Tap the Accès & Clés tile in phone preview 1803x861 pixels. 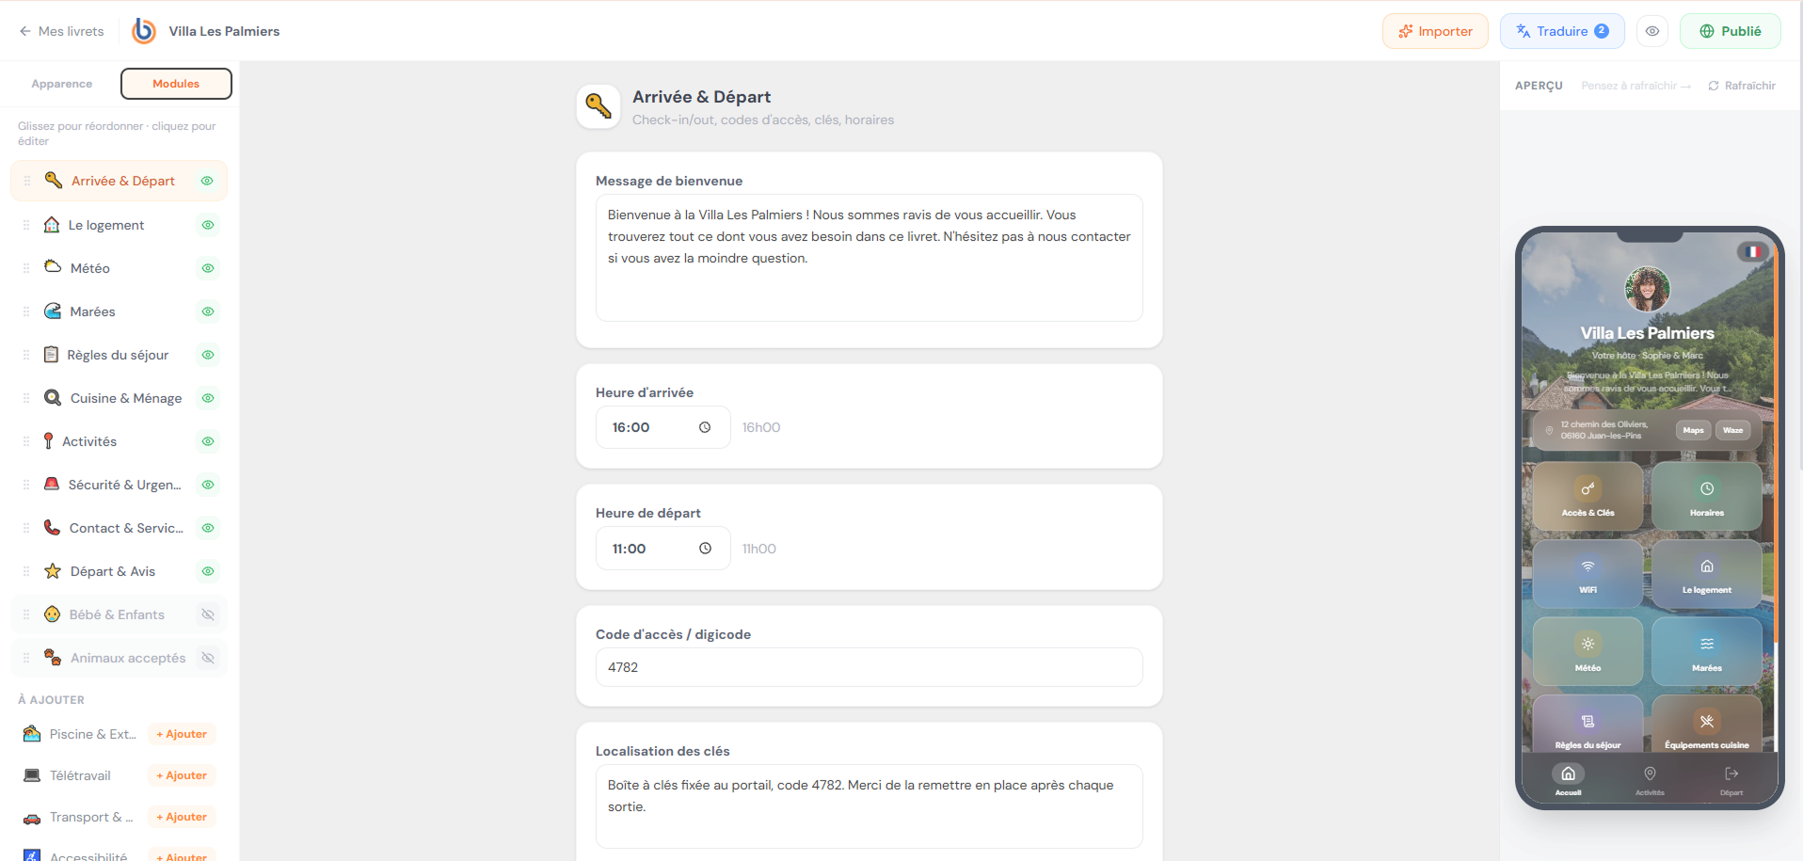click(1588, 497)
